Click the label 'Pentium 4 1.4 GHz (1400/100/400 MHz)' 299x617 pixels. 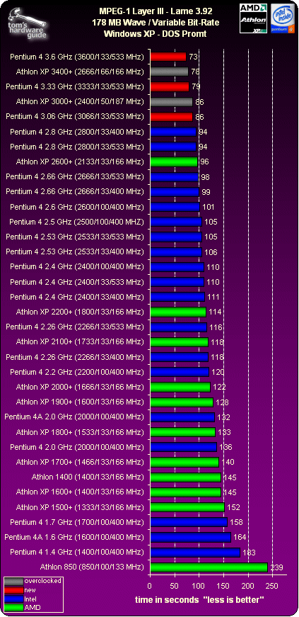(77, 552)
